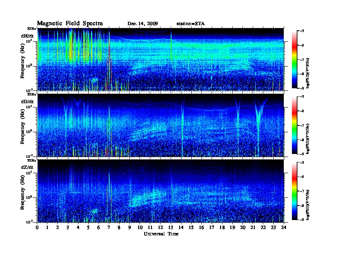
Task: Click hour 15 on the Universal Time axis
Action: (x=191, y=227)
